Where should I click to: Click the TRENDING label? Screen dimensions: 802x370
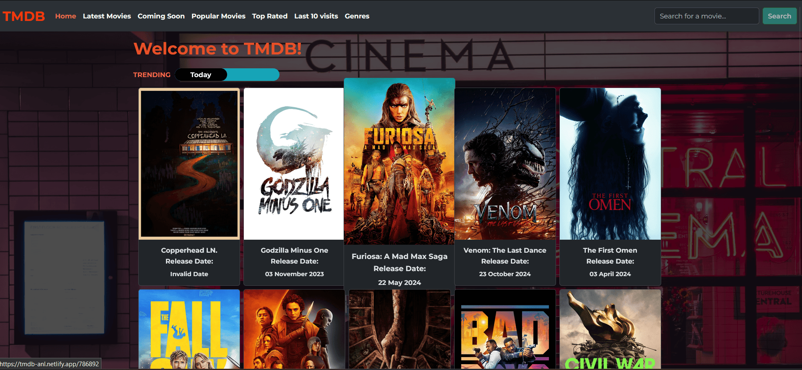pos(152,75)
